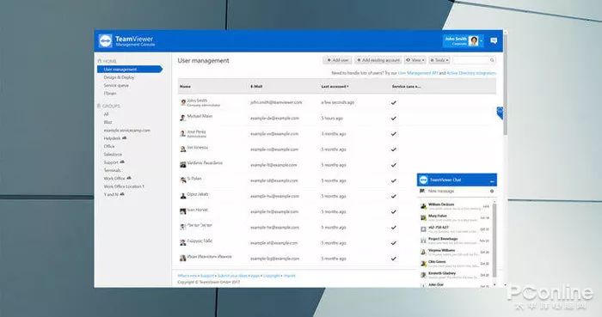The height and width of the screenshot is (317, 602).
Task: Select Design & Deploy in sidebar
Action: pyautogui.click(x=119, y=77)
